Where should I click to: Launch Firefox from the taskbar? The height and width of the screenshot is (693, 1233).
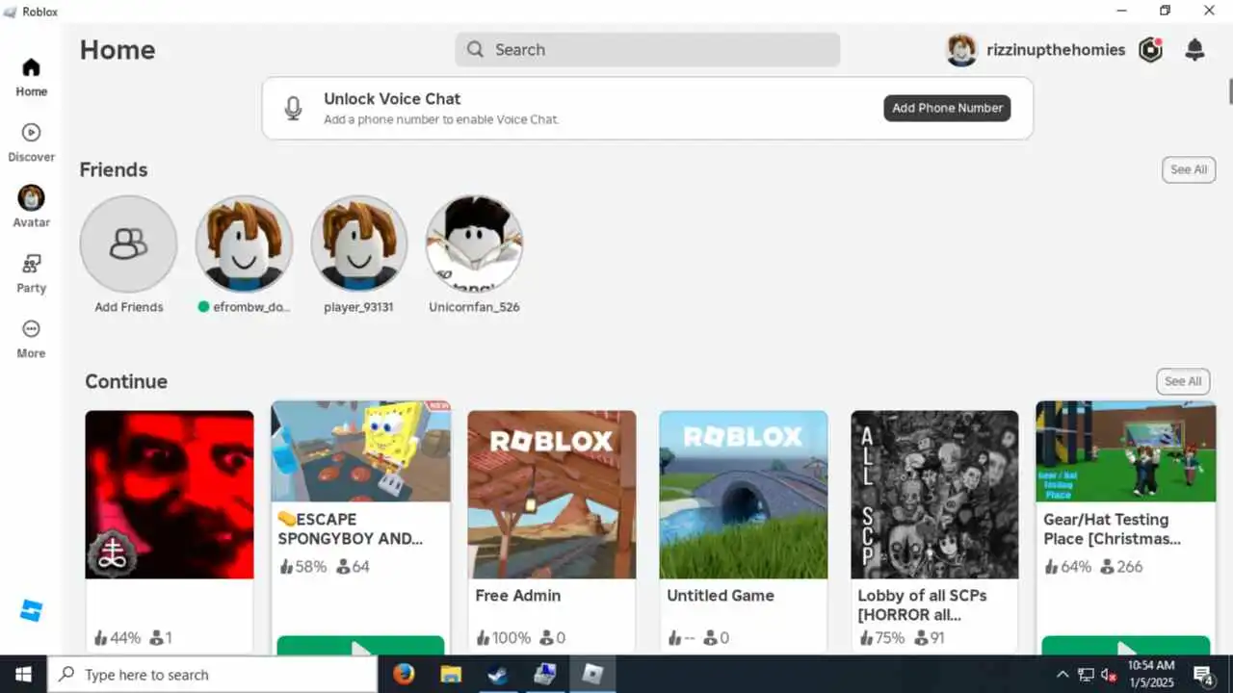(404, 675)
